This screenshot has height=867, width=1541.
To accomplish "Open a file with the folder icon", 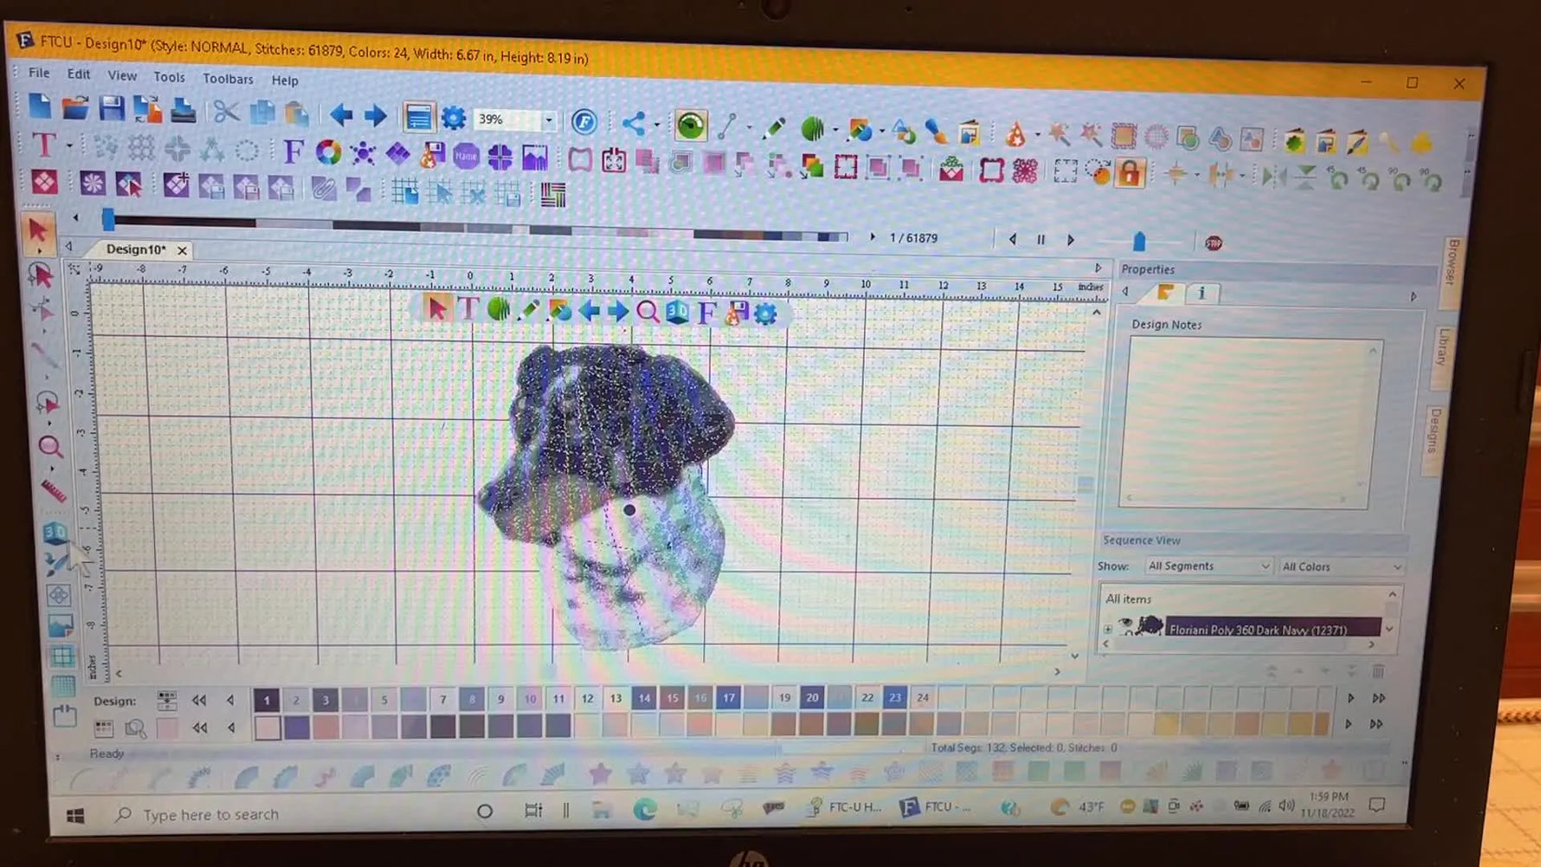I will [x=75, y=108].
